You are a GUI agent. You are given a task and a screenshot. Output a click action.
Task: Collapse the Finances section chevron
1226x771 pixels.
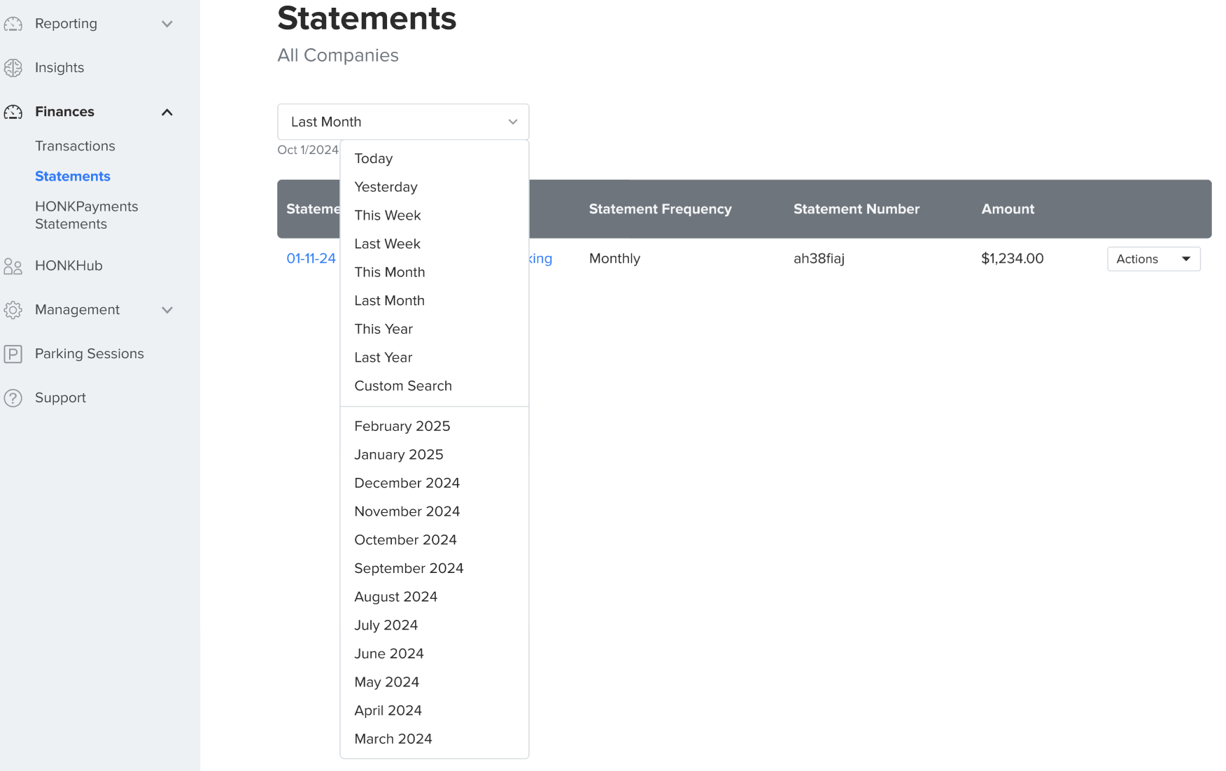pos(167,112)
